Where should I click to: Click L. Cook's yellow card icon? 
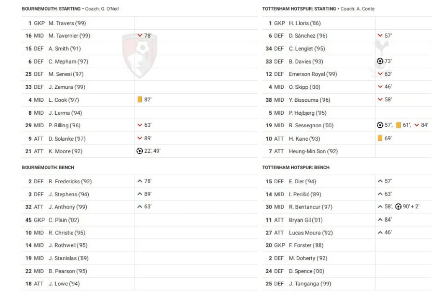140,99
